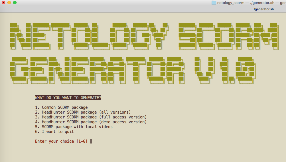
Task: Click option 3, HeadHunter (full access version)
Action: (91, 117)
